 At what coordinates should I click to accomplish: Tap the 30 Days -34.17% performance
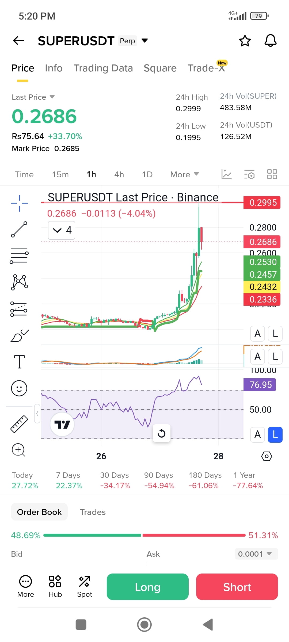[x=115, y=480]
